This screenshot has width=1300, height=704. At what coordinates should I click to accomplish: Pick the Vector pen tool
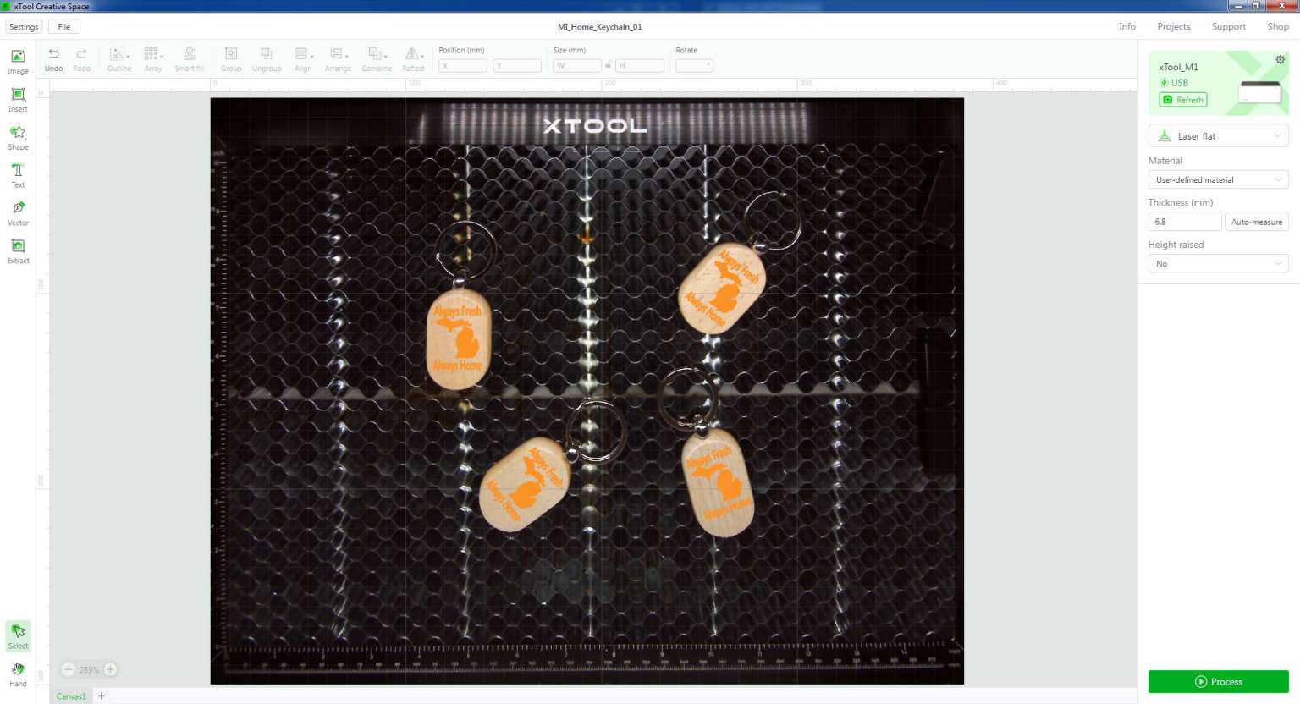coord(18,212)
